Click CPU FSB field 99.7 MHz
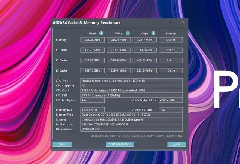 point(132,95)
